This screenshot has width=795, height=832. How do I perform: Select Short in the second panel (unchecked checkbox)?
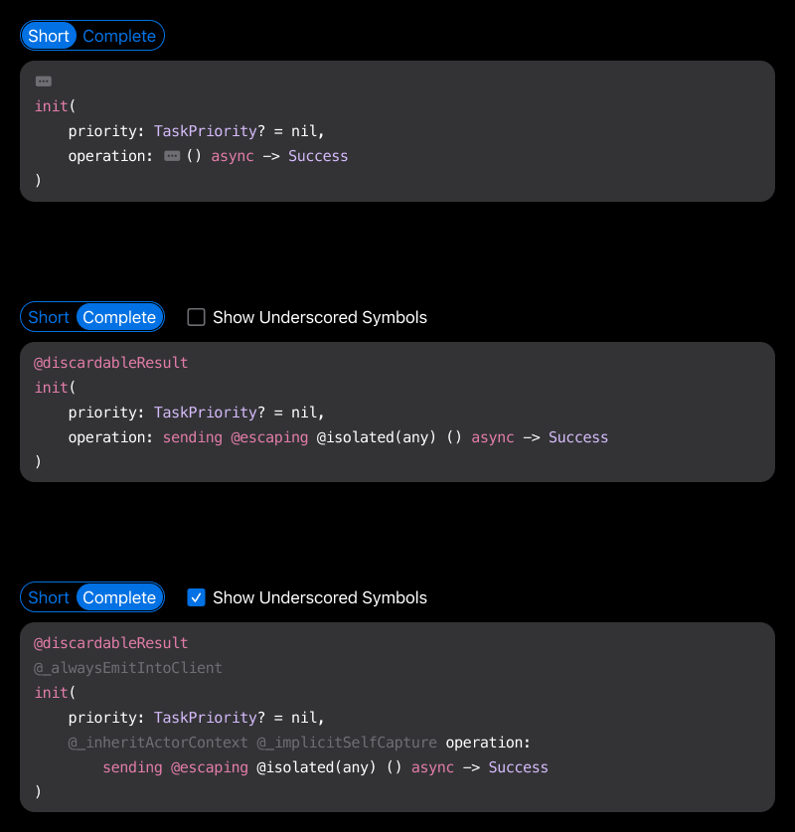tap(49, 317)
